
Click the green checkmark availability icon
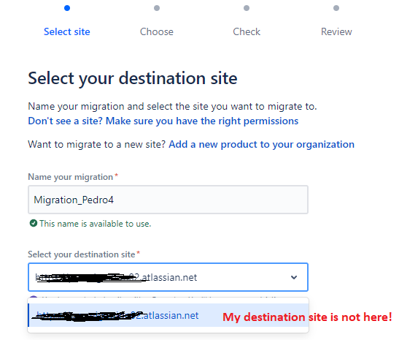click(x=34, y=223)
